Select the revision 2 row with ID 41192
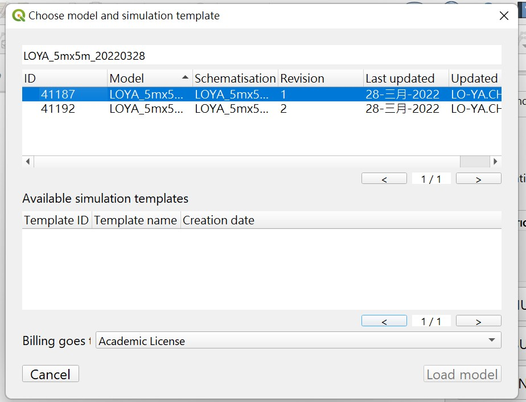Screen dimensions: 526x402 pyautogui.click(x=171, y=109)
